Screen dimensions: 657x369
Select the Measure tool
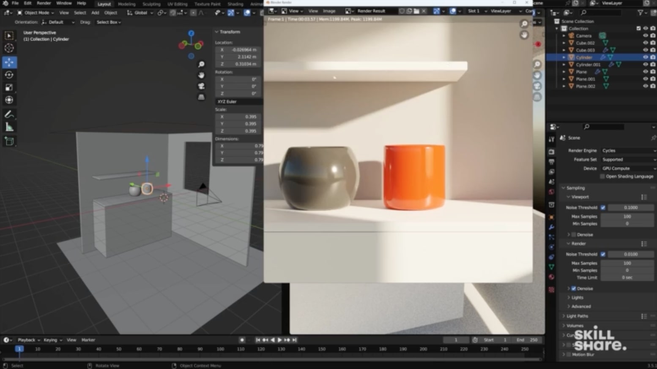point(9,127)
